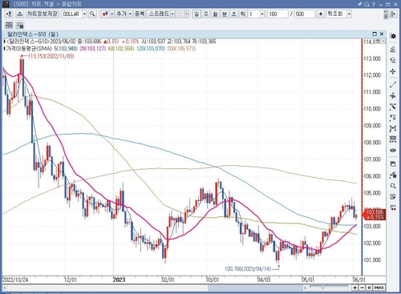
Task: Expand the 추가 dropdown arrow
Action: coord(130,14)
